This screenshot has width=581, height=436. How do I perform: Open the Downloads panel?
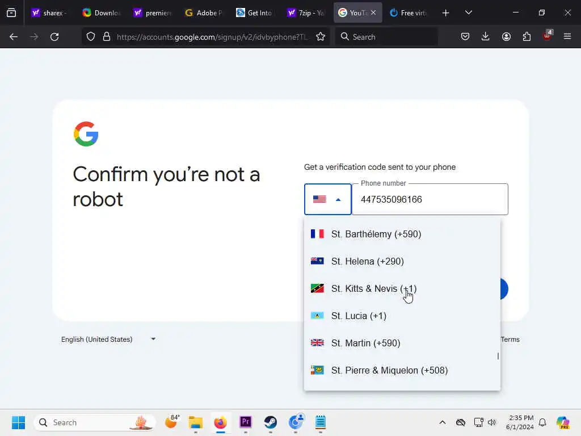[486, 37]
